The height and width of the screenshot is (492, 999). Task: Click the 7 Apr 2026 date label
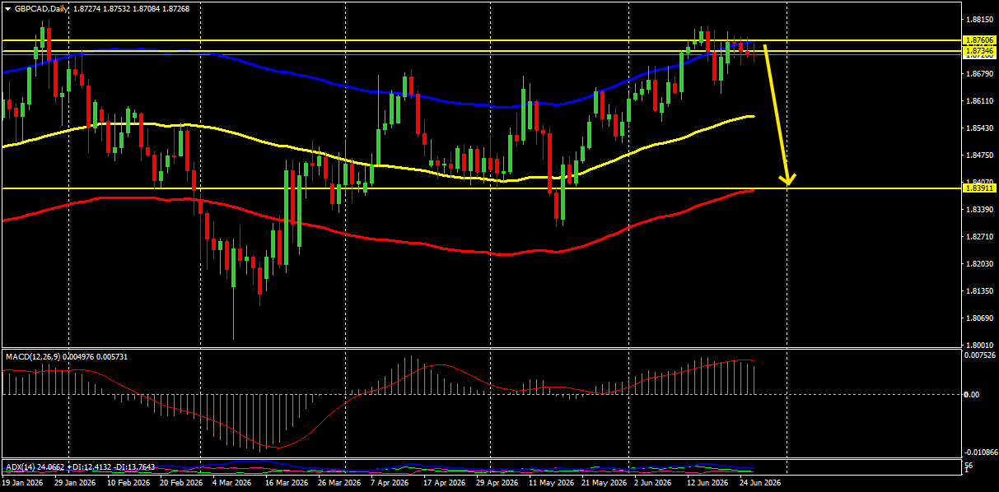click(390, 484)
